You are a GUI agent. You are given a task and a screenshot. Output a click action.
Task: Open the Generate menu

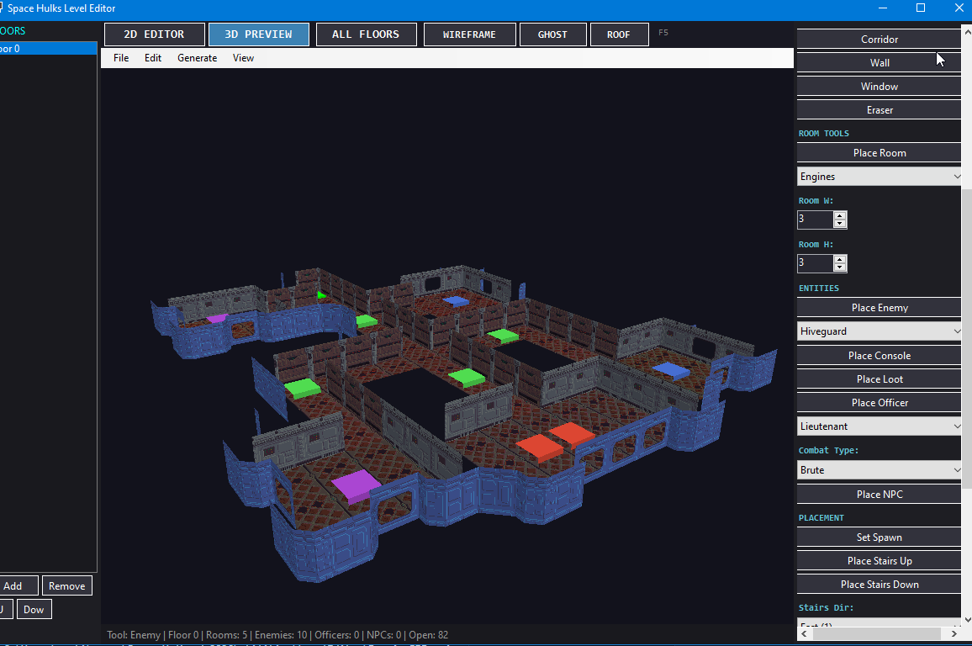click(x=197, y=58)
